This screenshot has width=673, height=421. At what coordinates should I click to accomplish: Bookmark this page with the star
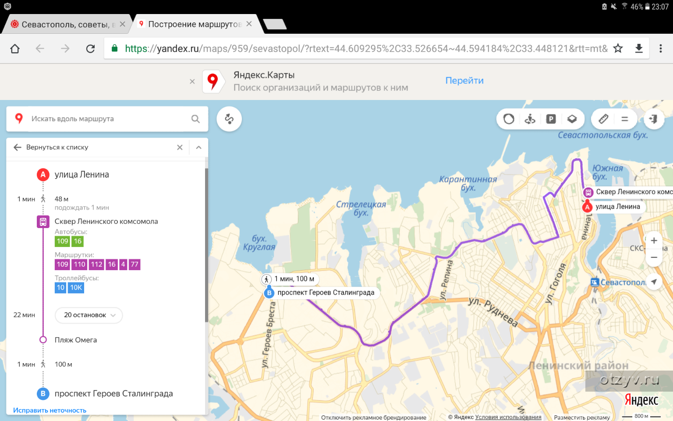(x=618, y=48)
